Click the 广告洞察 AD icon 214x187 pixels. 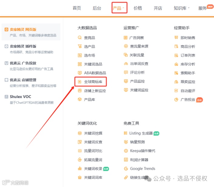coord(126,38)
